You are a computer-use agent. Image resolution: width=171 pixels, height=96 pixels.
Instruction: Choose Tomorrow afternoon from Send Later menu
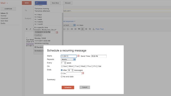(42, 11)
